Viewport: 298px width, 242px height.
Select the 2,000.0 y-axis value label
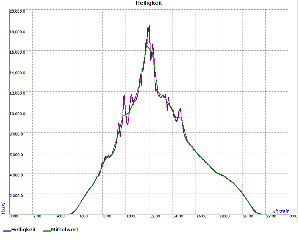(x=17, y=195)
